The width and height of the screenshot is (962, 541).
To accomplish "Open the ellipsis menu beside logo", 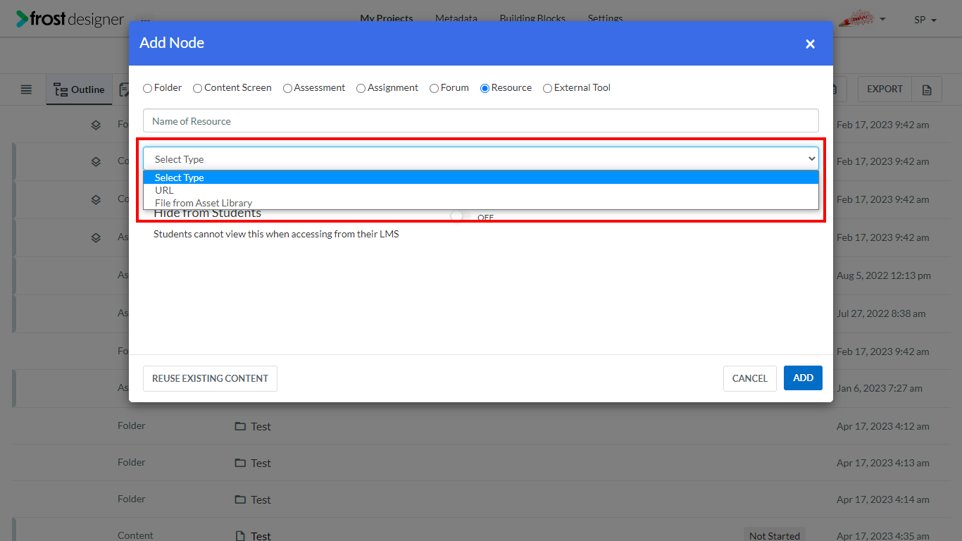I will click(145, 20).
